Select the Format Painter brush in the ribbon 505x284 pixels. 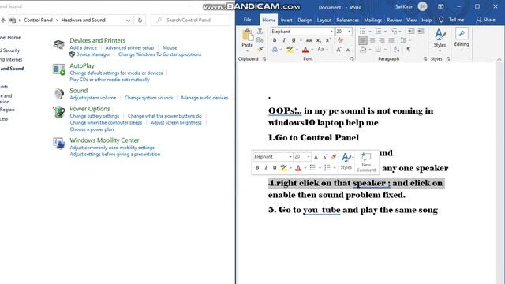(x=260, y=49)
